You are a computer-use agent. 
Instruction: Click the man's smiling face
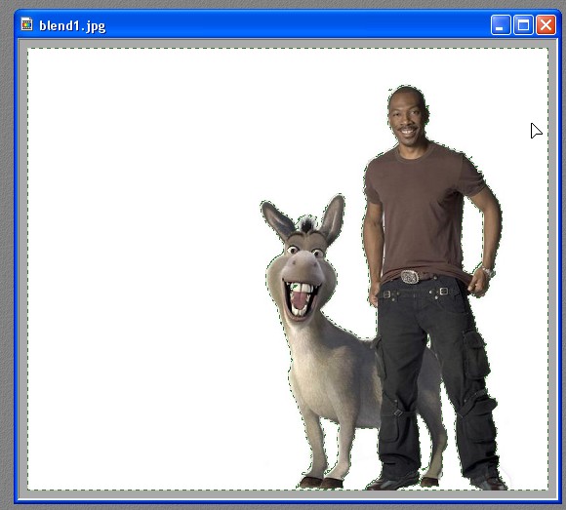[x=408, y=119]
